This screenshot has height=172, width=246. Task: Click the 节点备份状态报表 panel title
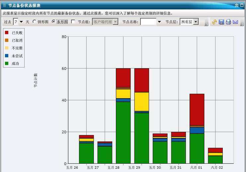click(x=24, y=6)
